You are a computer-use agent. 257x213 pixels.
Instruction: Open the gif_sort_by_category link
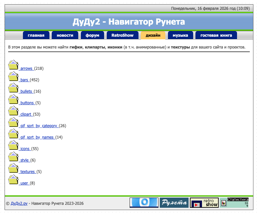click(39, 126)
